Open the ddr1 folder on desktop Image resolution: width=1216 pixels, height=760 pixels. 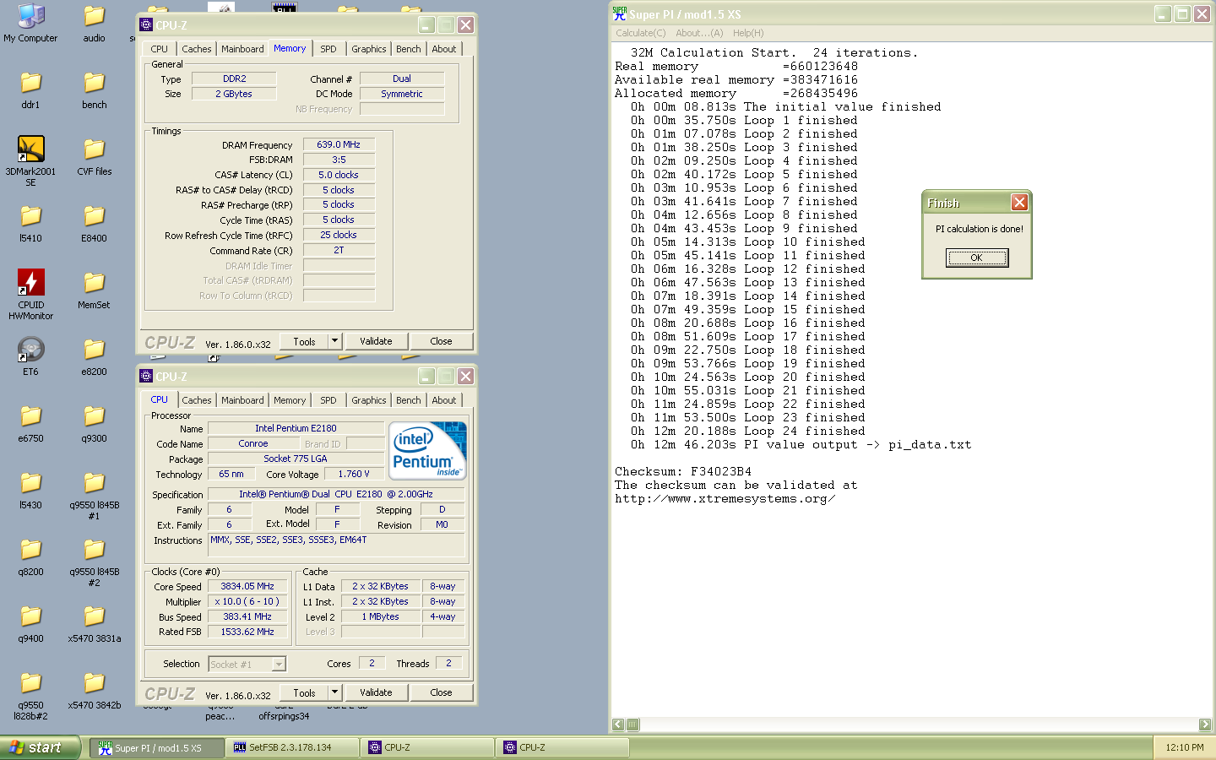(x=31, y=84)
